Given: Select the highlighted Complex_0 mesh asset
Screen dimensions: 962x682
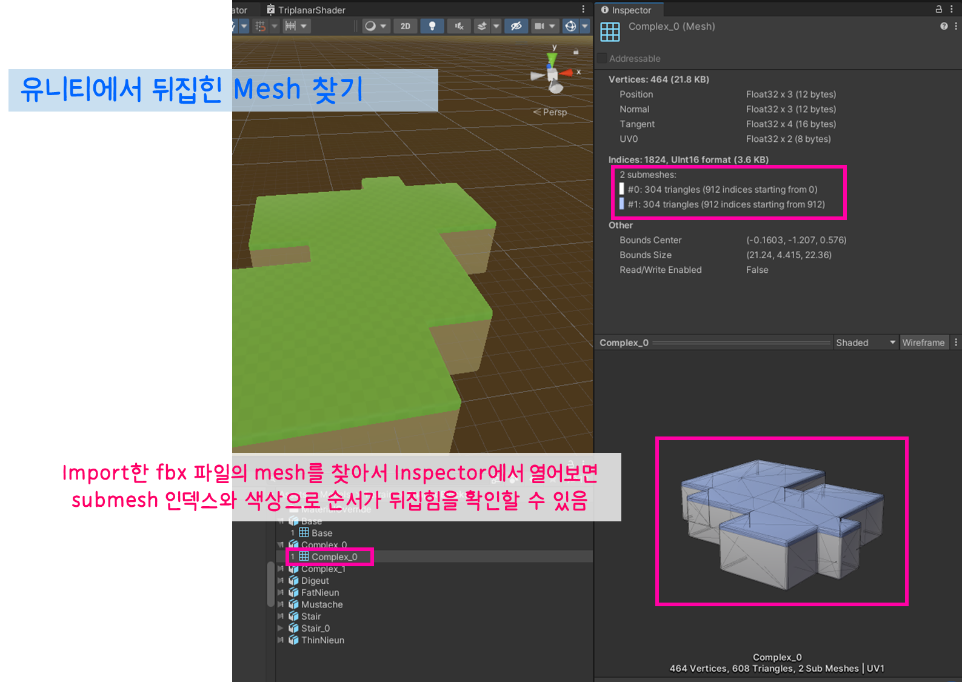Looking at the screenshot, I should pyautogui.click(x=434, y=557).
